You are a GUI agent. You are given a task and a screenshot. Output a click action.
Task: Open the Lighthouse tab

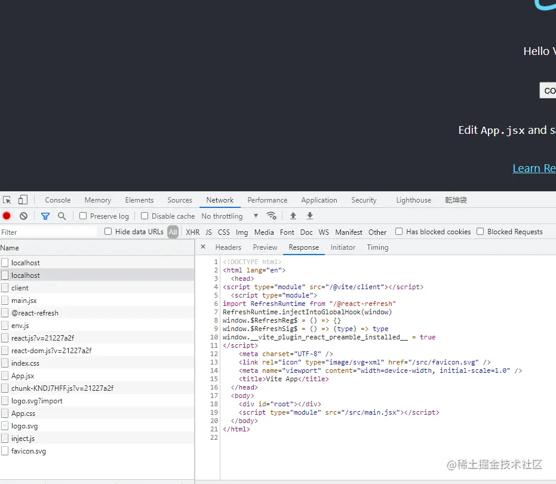click(413, 200)
